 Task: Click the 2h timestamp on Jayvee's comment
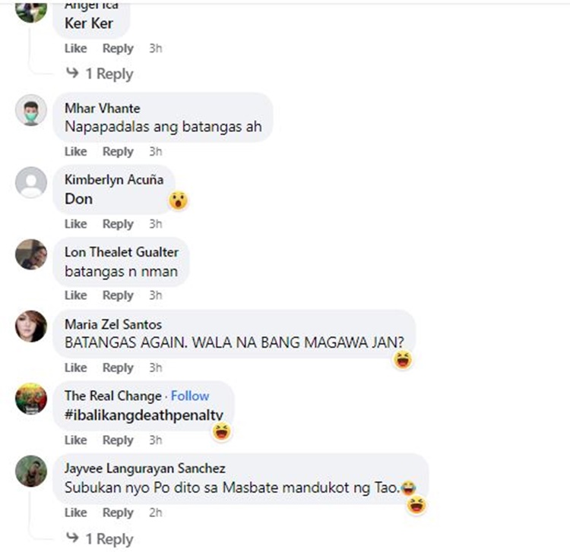156,513
